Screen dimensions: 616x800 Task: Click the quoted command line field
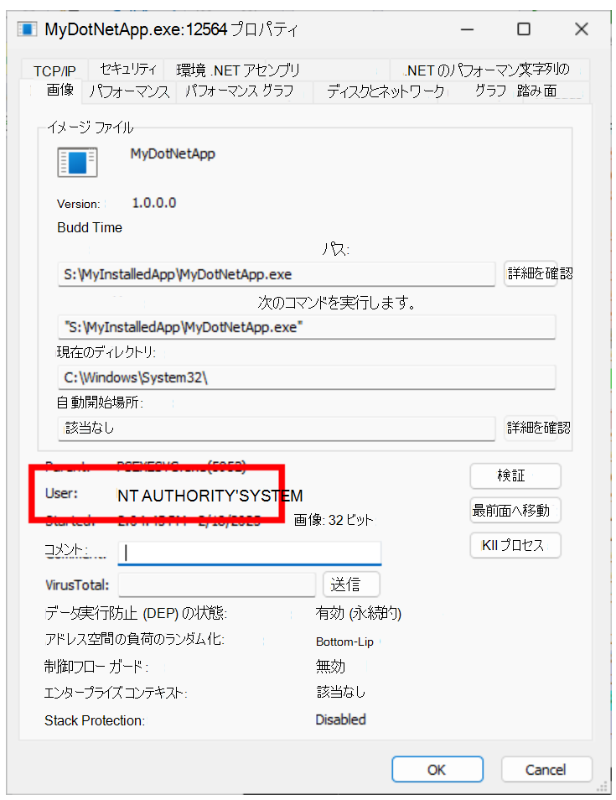[307, 327]
